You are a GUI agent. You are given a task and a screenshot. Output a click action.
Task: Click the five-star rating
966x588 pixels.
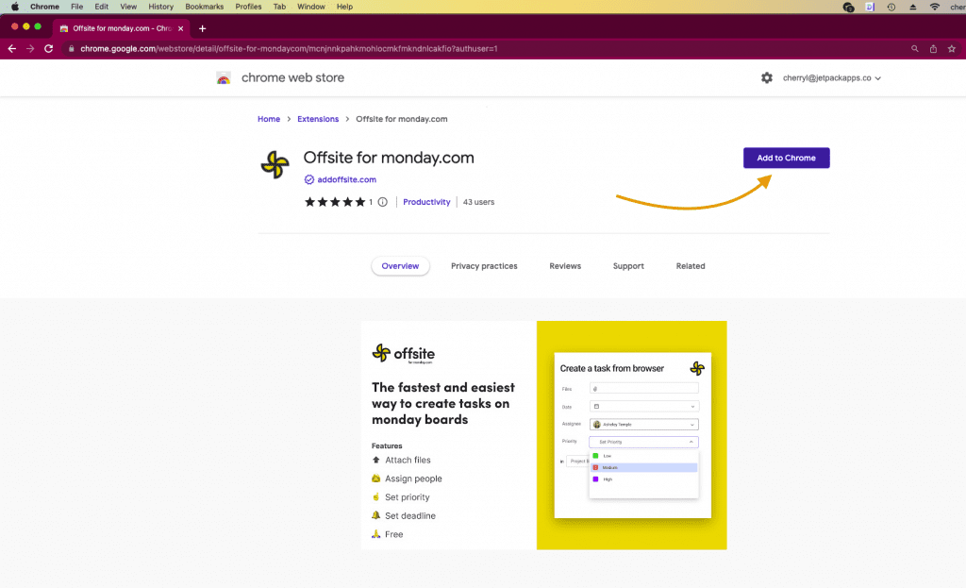[x=335, y=202]
